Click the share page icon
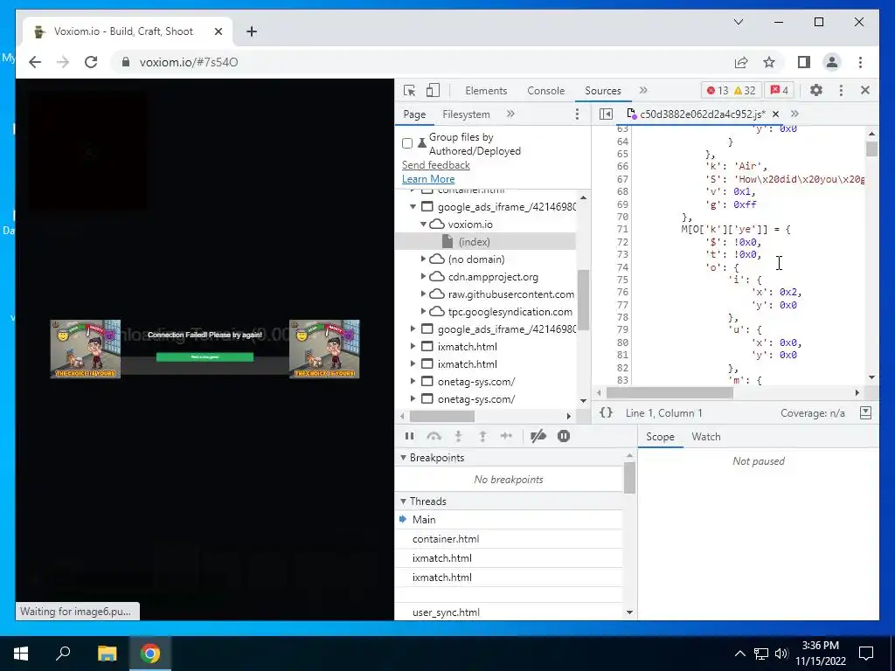This screenshot has height=671, width=895. click(741, 62)
